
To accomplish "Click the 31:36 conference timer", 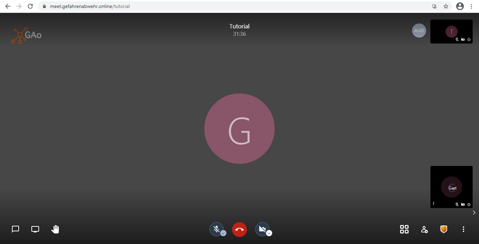I will (x=239, y=34).
